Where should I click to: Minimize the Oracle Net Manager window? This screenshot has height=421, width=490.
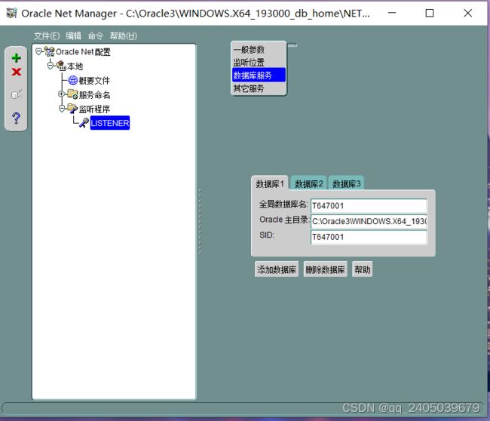click(x=392, y=13)
